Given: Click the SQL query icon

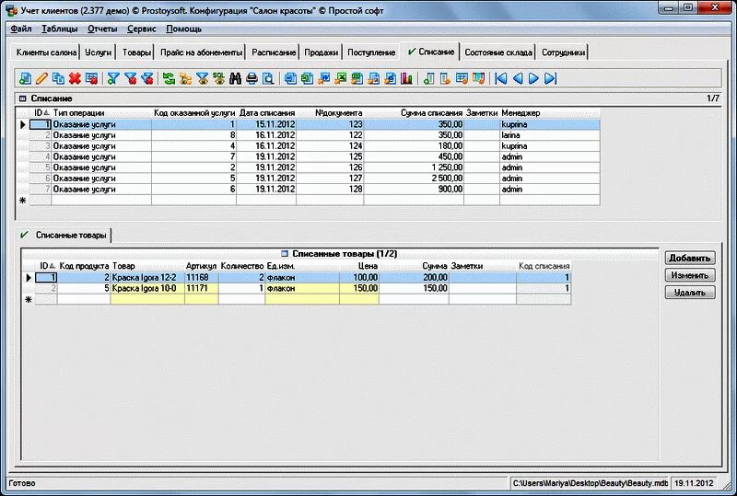Looking at the screenshot, I should click(218, 78).
